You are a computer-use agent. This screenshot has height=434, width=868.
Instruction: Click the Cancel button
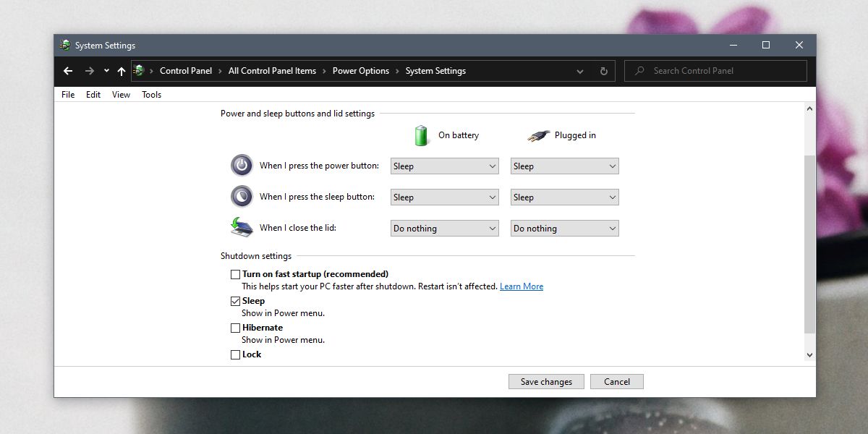coord(617,382)
